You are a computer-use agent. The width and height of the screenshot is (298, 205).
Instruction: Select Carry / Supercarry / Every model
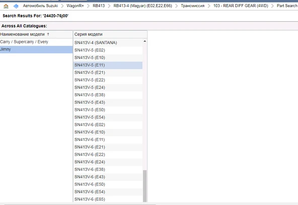click(36, 42)
